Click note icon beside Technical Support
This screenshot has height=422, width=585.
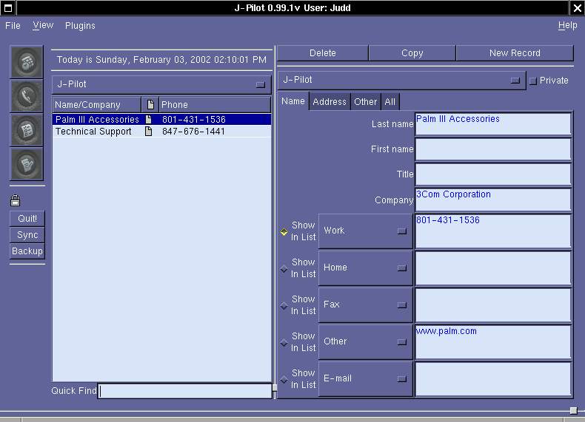pos(149,132)
